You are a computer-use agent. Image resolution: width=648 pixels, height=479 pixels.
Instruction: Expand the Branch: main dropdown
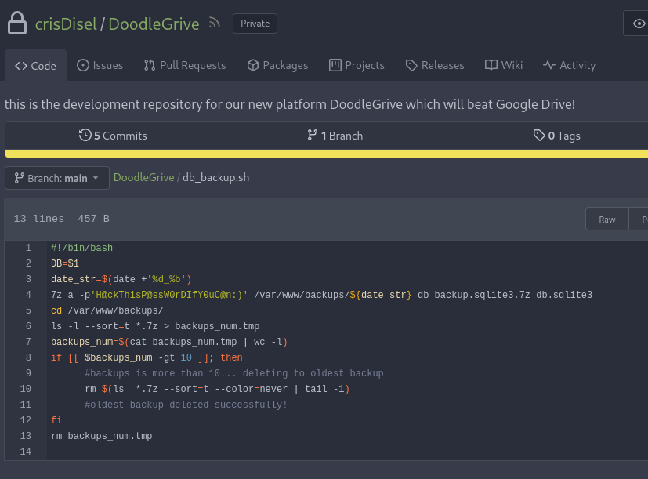[57, 178]
